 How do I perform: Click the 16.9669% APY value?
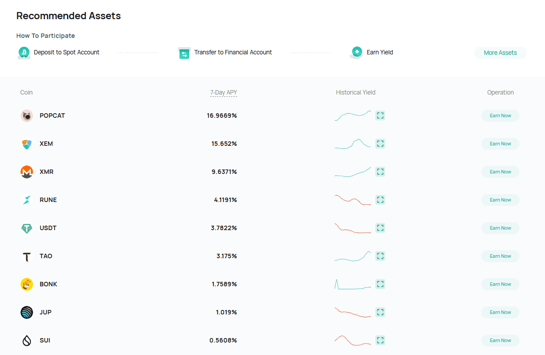point(222,116)
